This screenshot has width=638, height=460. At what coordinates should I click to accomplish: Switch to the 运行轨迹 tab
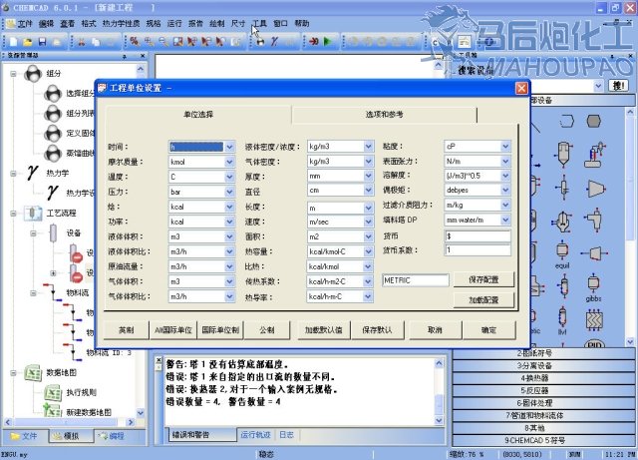(254, 435)
